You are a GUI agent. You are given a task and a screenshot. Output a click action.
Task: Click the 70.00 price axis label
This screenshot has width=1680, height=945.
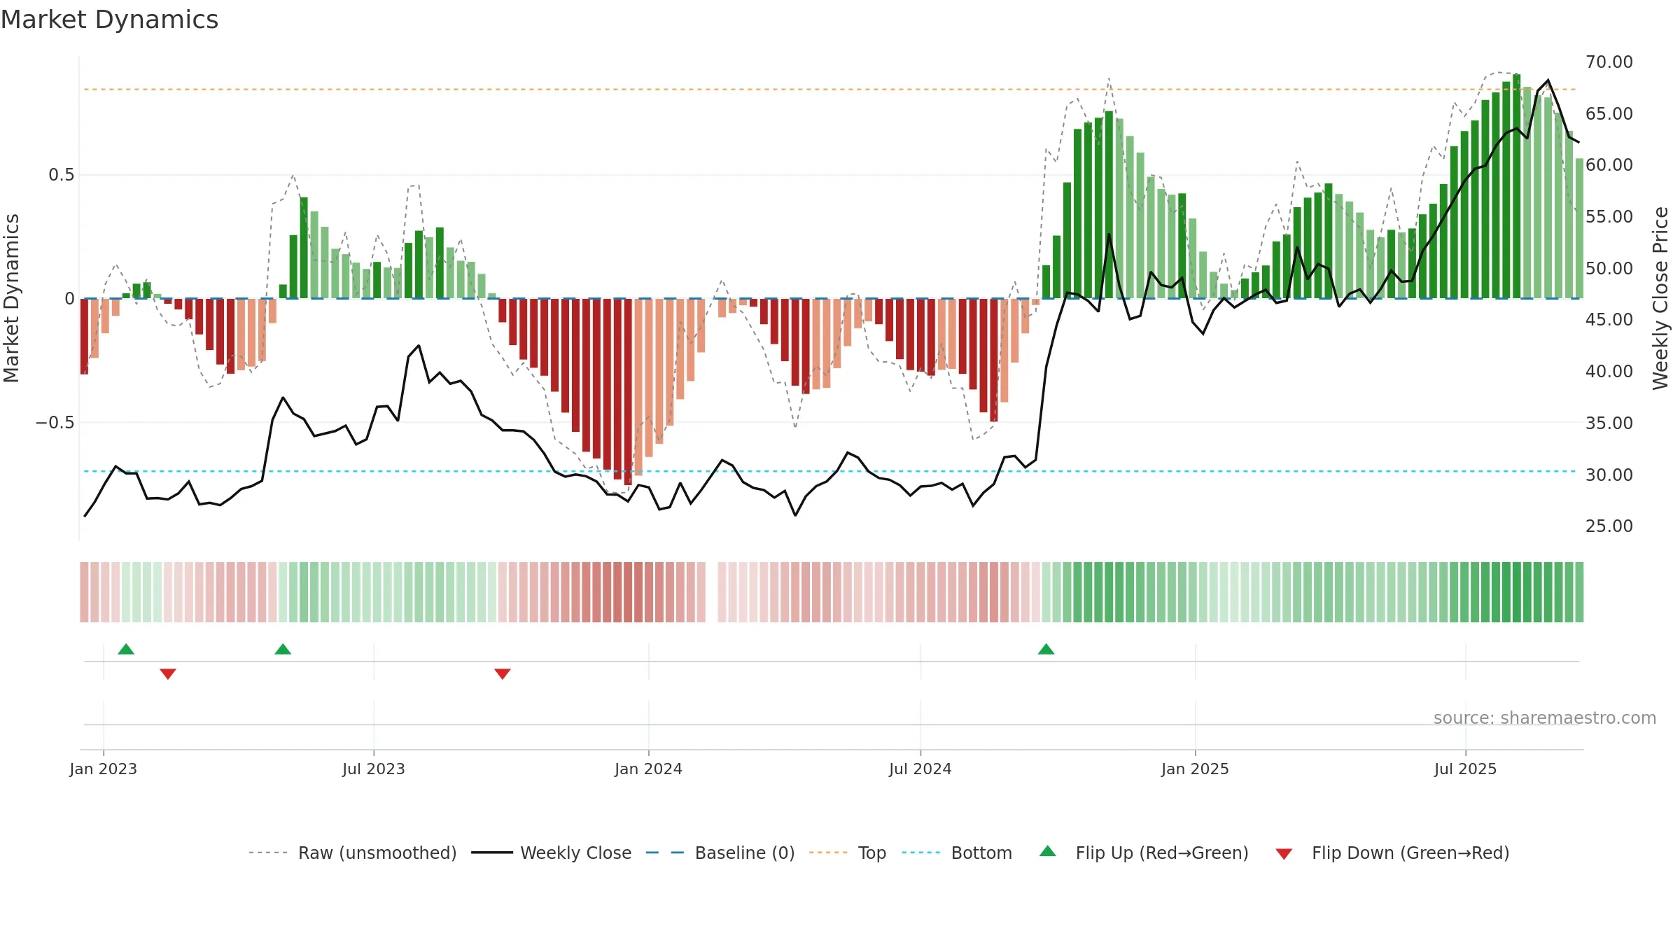(1609, 62)
